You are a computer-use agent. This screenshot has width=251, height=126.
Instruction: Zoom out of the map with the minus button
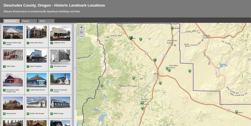coord(81,37)
